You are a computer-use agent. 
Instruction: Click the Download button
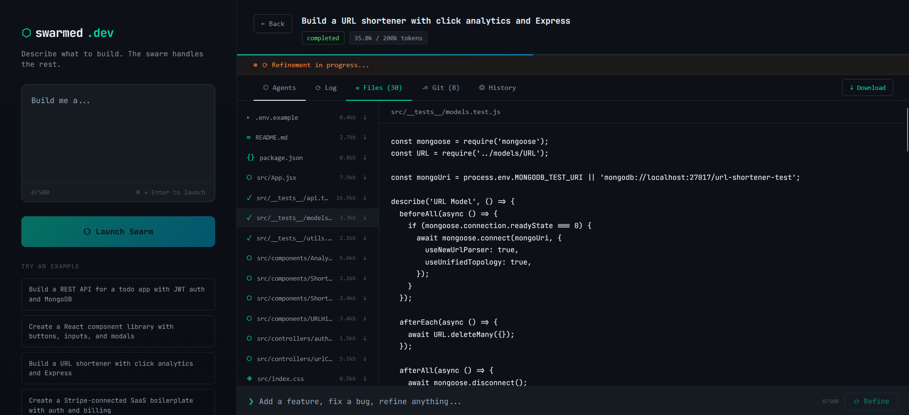pyautogui.click(x=867, y=88)
